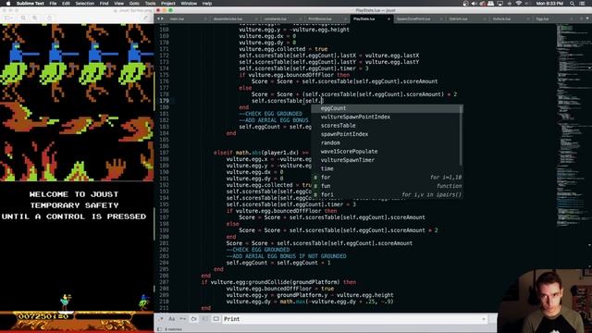Open the Preview sidebar view dropdown

coord(8,18)
